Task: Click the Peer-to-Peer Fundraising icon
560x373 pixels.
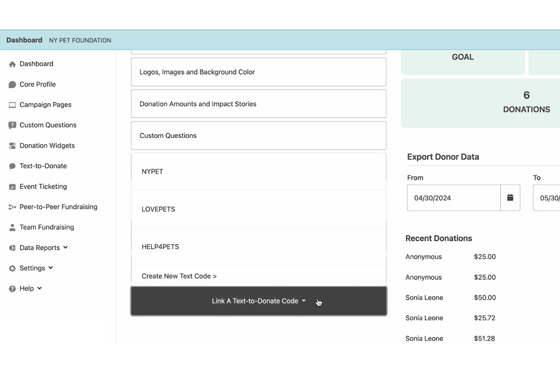Action: 12,207
